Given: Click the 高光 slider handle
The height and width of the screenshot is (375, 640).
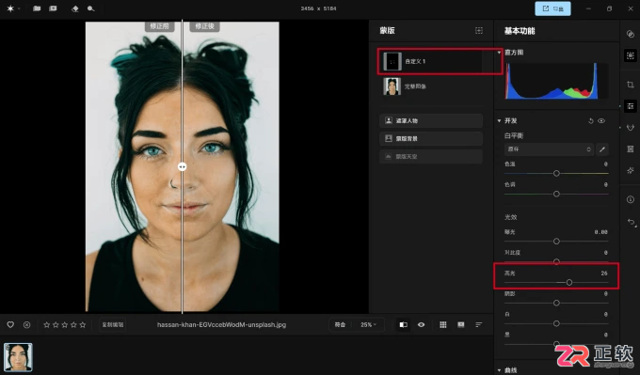Looking at the screenshot, I should pos(569,282).
